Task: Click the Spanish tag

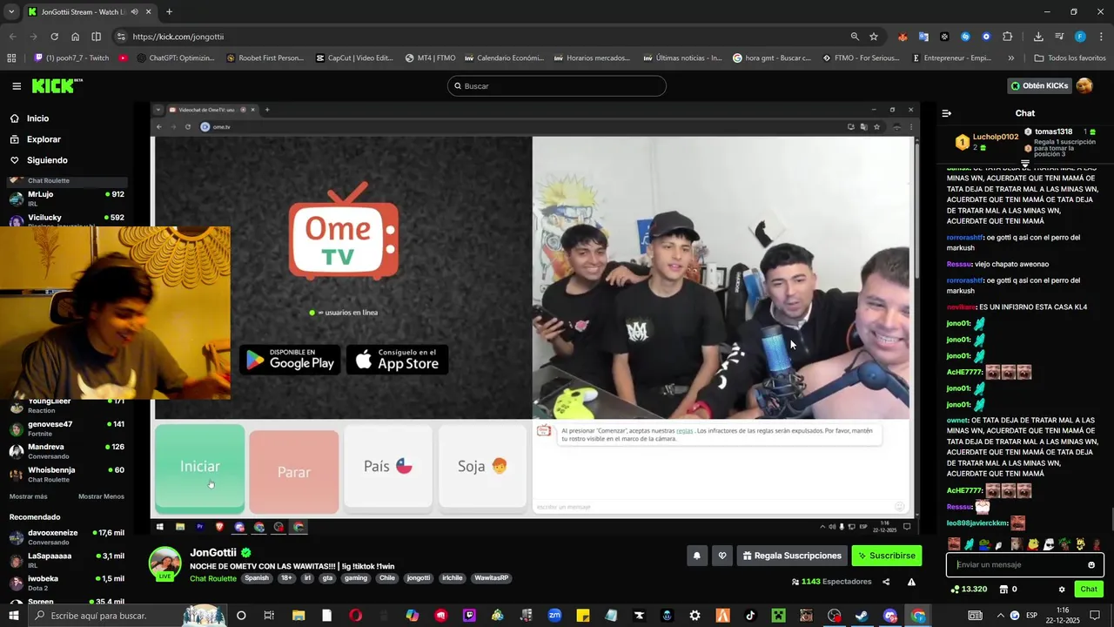Action: [257, 578]
